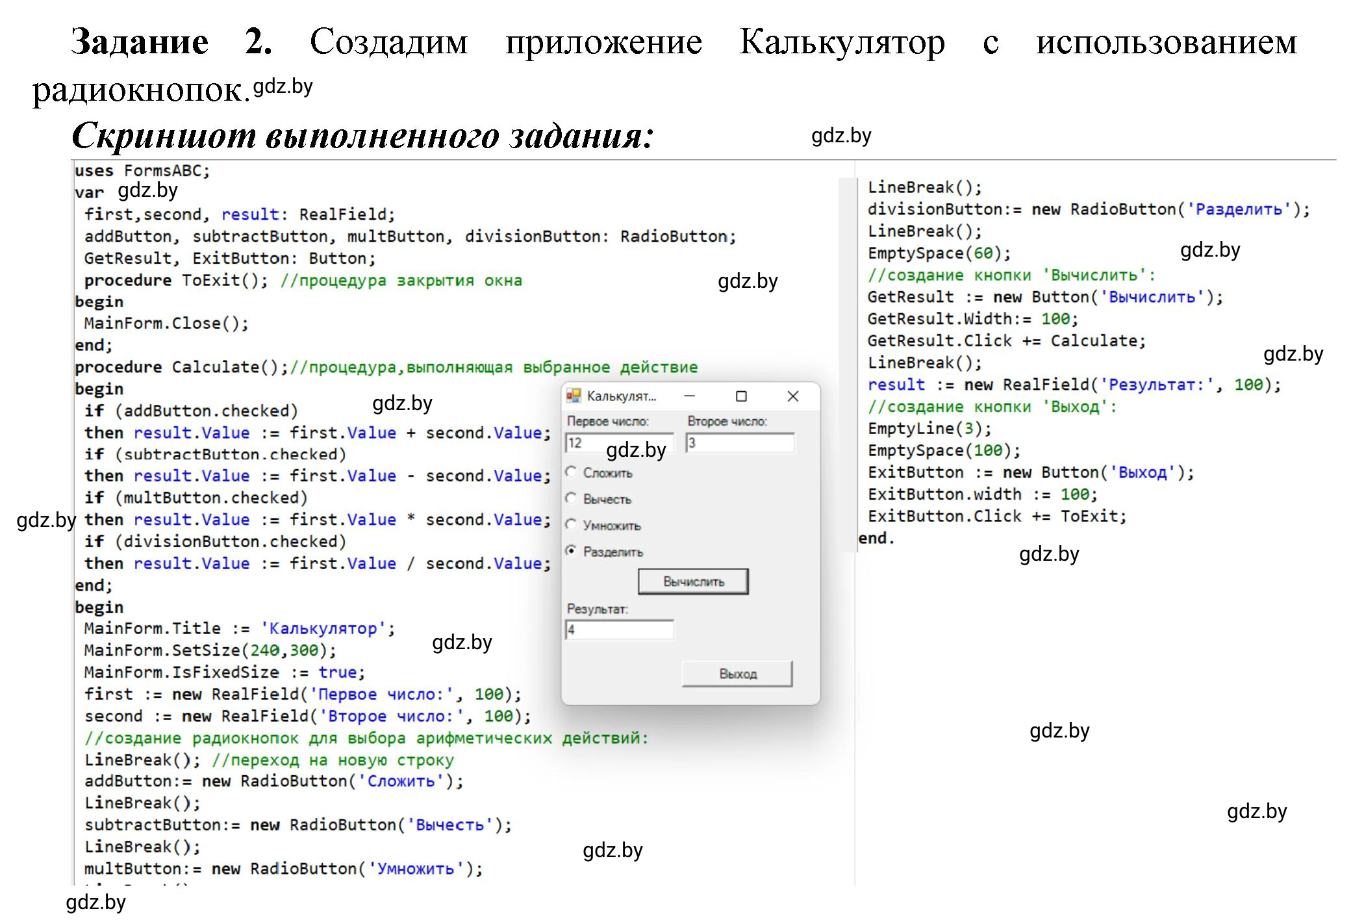Click the 'GetResult, ExitButton: Button;' declaration
1351x924 pixels.
tap(230, 258)
